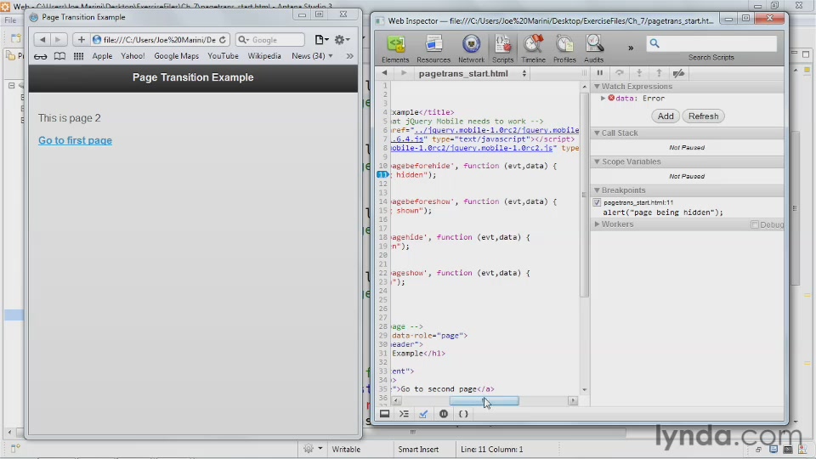Open the Timeline panel
Image resolution: width=816 pixels, height=459 pixels.
point(534,49)
